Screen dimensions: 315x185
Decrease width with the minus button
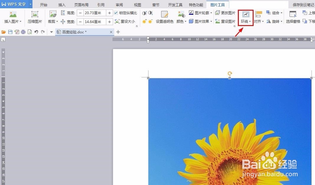coord(80,21)
